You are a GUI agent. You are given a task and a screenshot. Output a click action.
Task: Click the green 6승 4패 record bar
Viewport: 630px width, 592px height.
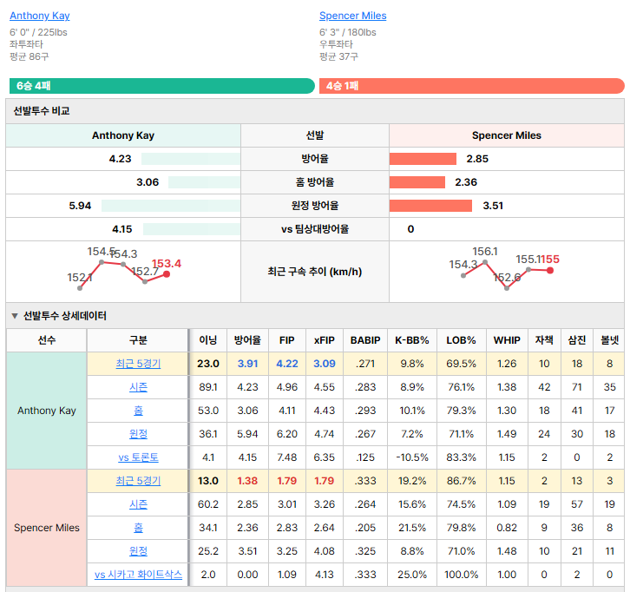(x=162, y=86)
